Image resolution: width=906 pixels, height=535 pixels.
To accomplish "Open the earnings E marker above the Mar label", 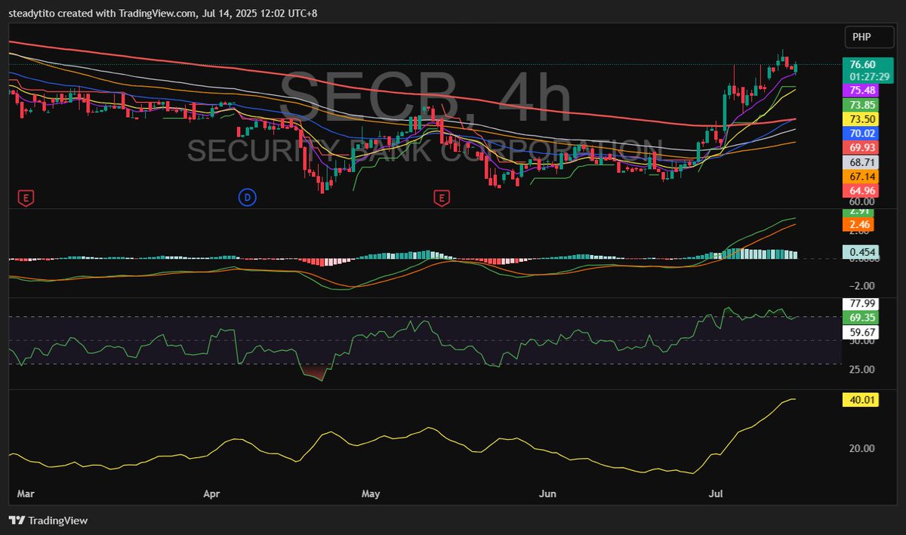I will 26,198.
